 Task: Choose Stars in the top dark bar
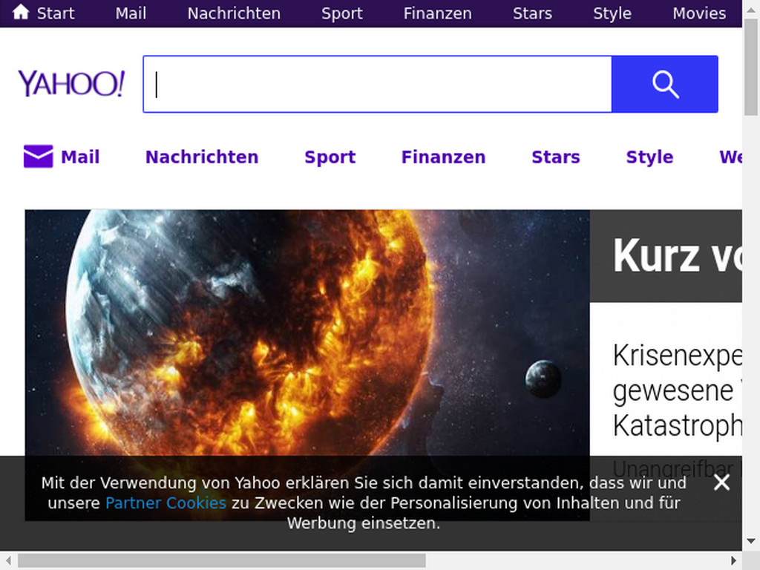(x=532, y=13)
